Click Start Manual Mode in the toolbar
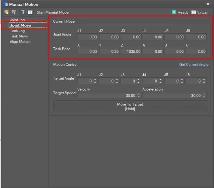The height and width of the screenshot is (188, 214). pos(53,12)
